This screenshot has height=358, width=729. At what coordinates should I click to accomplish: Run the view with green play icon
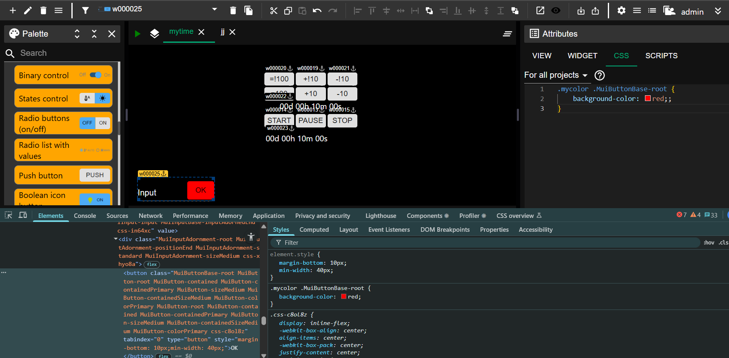pos(137,34)
